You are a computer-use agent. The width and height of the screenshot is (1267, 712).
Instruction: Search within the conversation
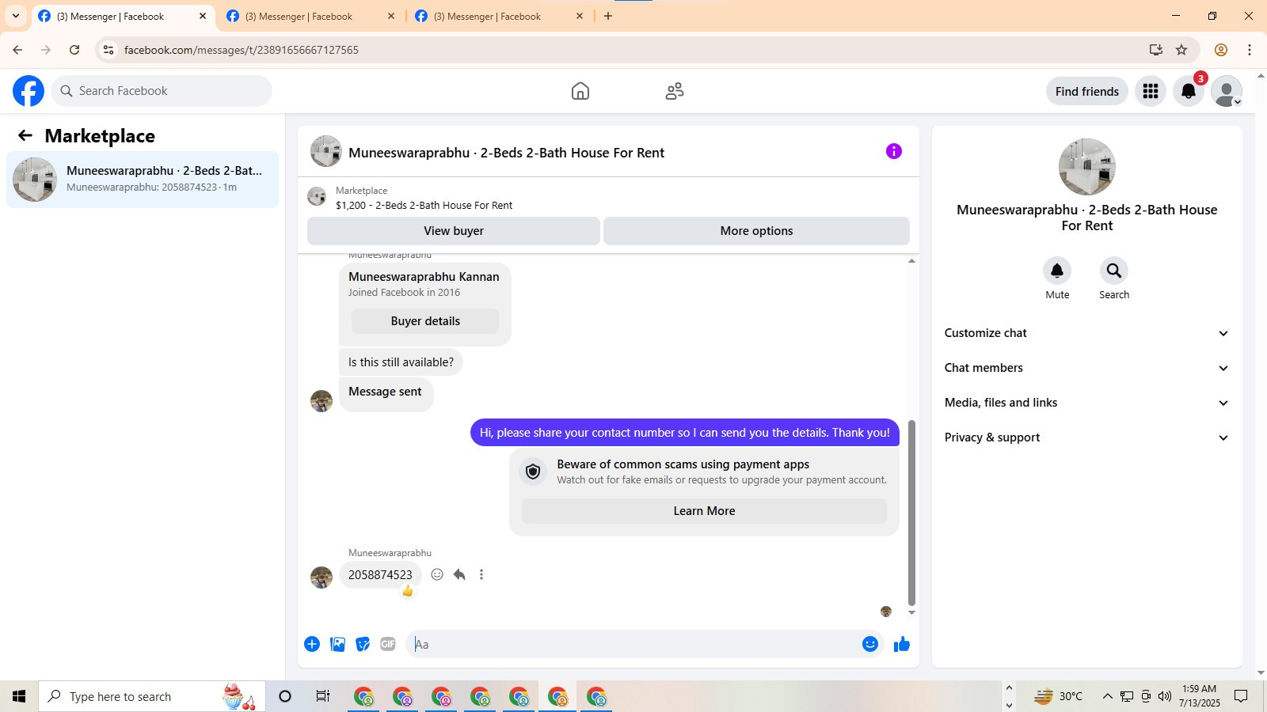tap(1114, 271)
